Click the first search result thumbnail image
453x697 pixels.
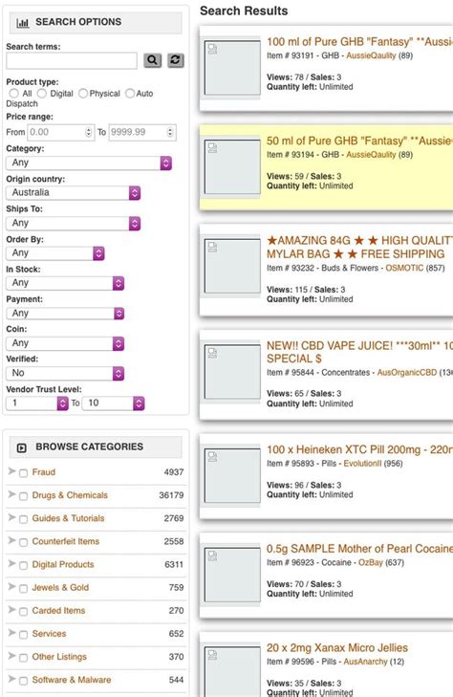232,68
